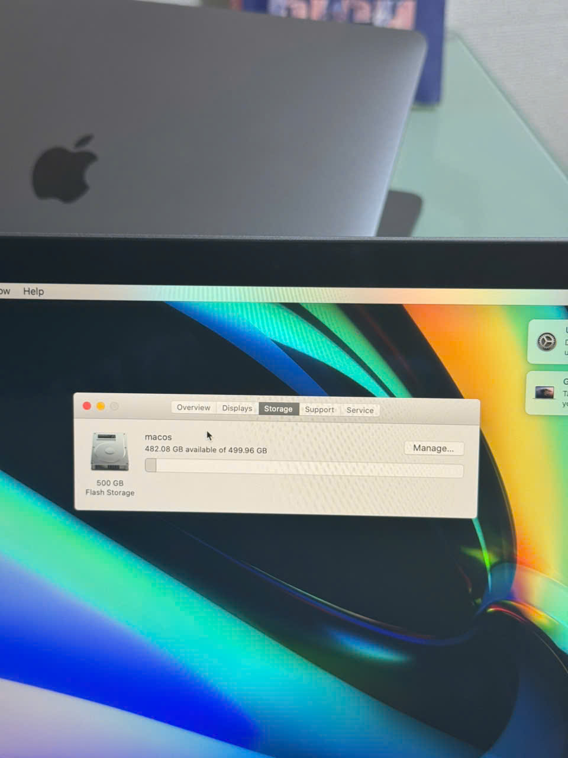Click the used segment of storage bar
568x758 pixels.
[151, 465]
